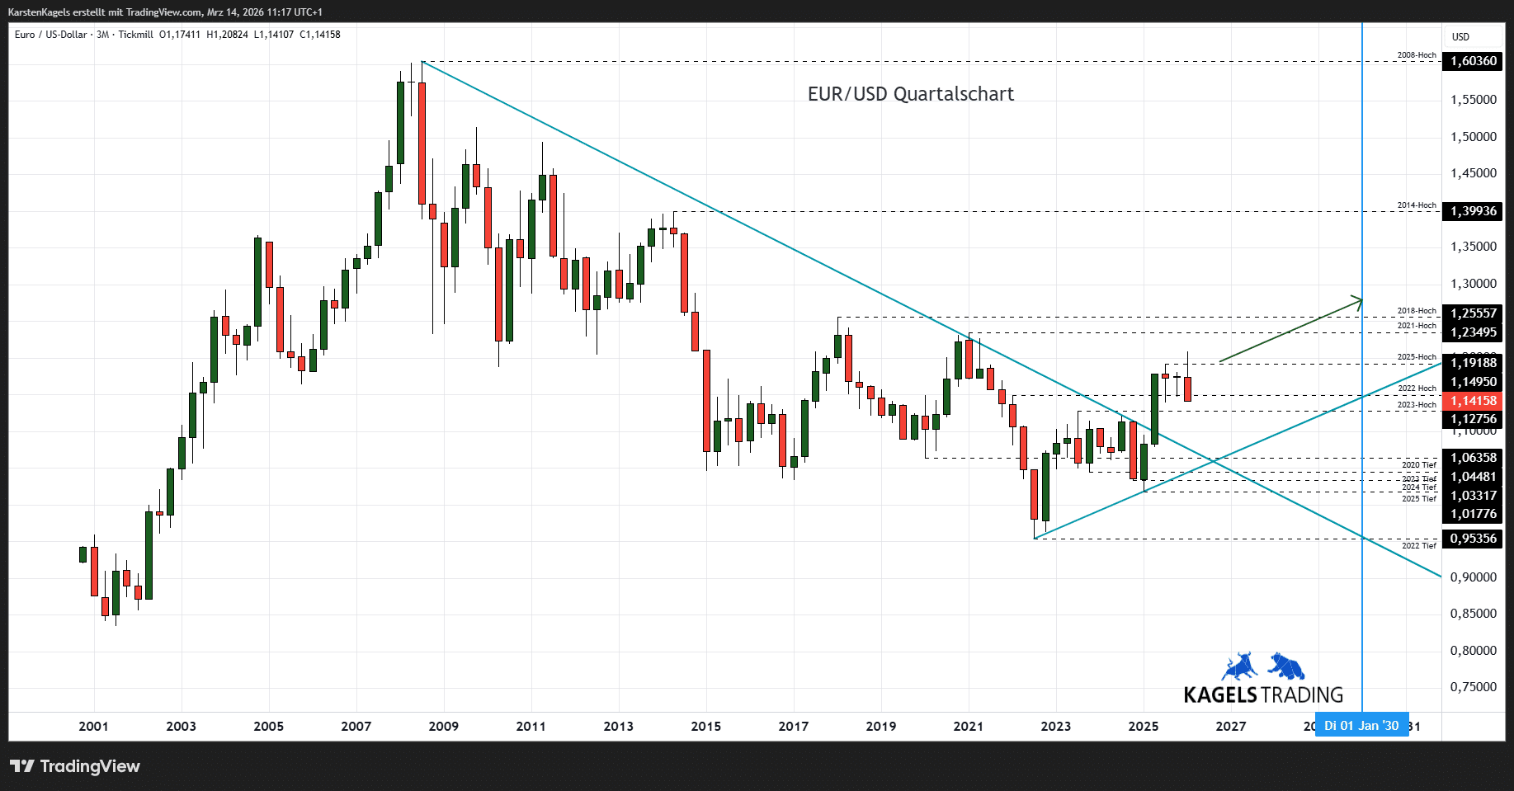This screenshot has width=1514, height=791.
Task: Click the TradingView logo in the footer
Action: coord(75,766)
